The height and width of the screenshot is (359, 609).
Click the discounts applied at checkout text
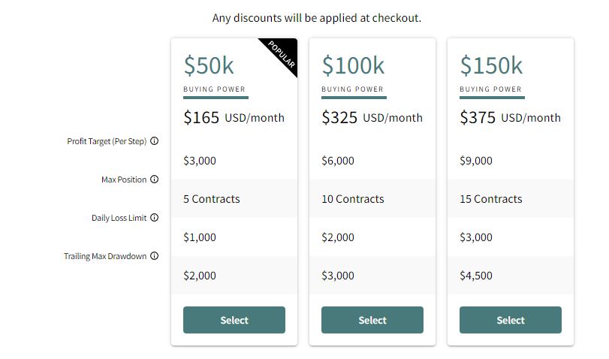coord(317,17)
